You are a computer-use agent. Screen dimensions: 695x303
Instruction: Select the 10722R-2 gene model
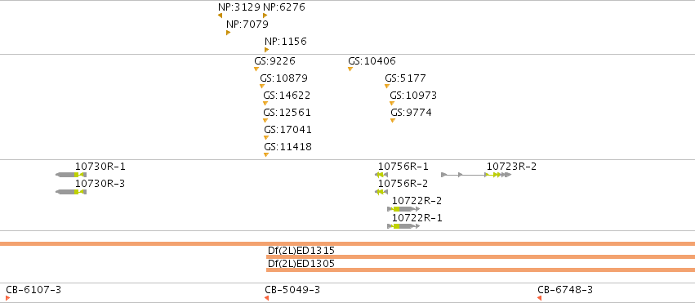click(x=403, y=209)
